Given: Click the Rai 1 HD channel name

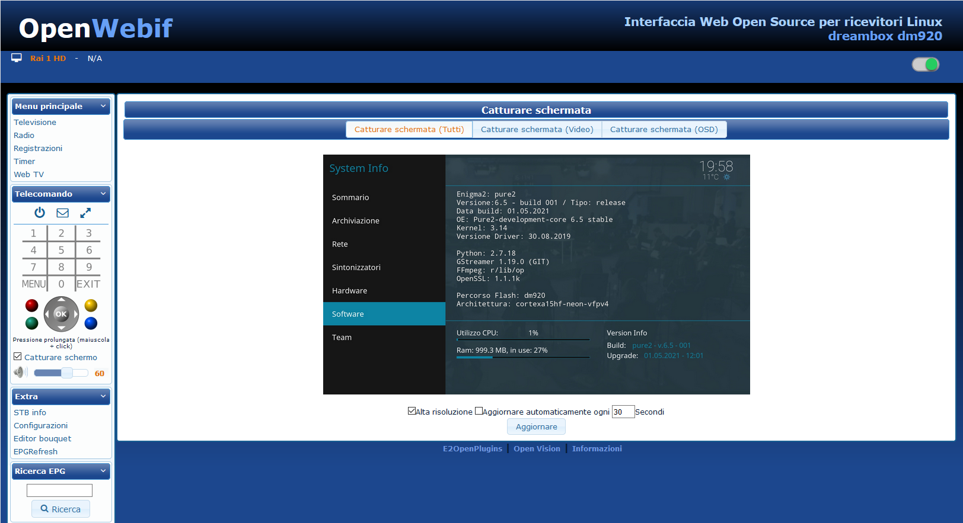Looking at the screenshot, I should coord(48,58).
